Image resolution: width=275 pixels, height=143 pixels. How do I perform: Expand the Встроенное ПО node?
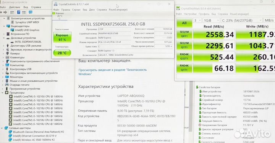[4, 34]
